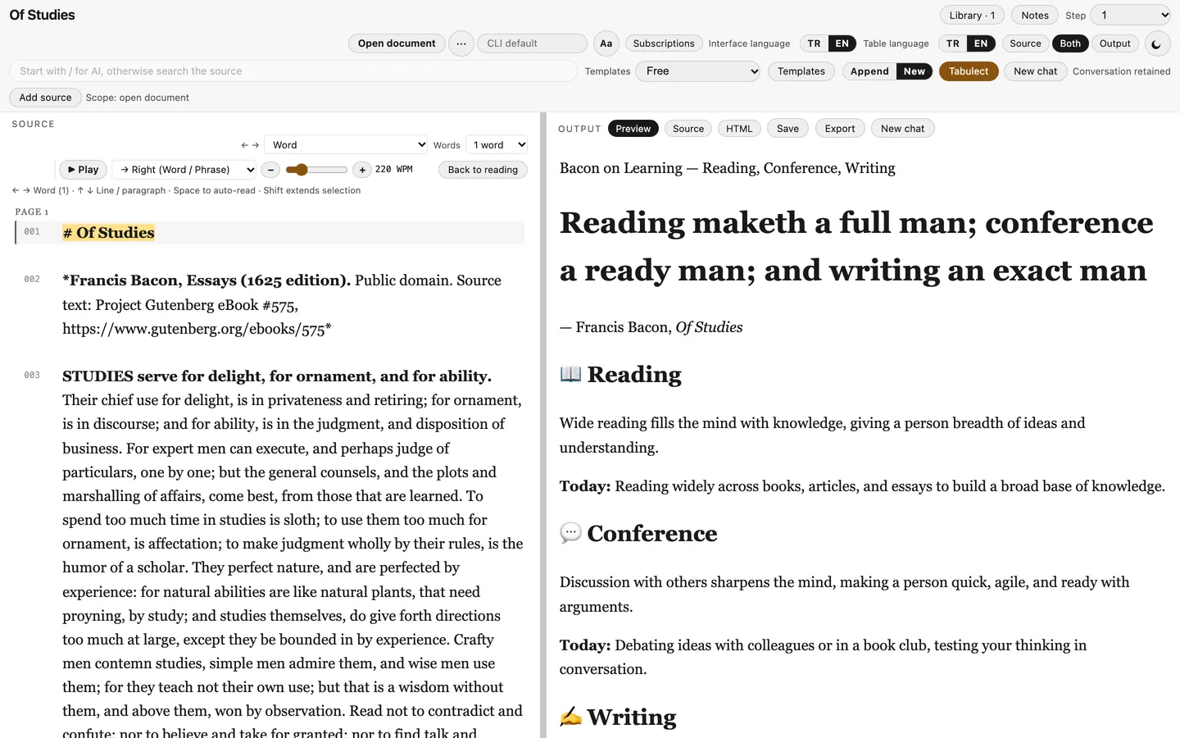This screenshot has width=1180, height=738.
Task: Open the Step number dropdown
Action: [1130, 15]
